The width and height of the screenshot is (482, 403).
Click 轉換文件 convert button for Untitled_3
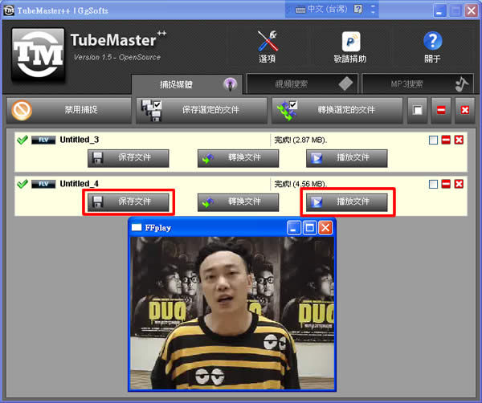pyautogui.click(x=238, y=158)
